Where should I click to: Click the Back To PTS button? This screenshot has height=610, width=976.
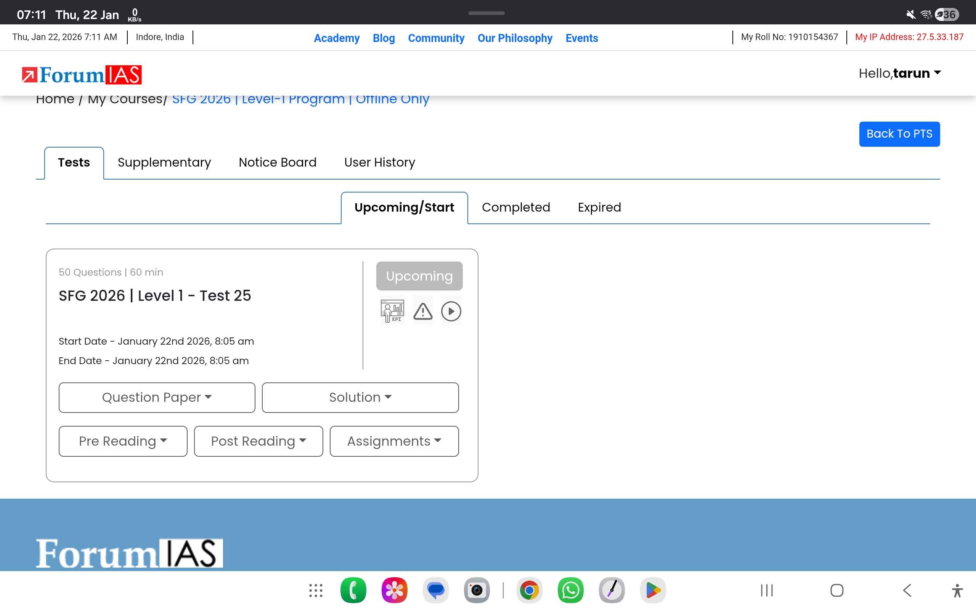(899, 134)
